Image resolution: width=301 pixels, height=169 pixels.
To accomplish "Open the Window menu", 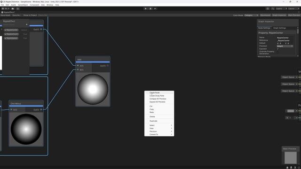I will coord(50,5).
